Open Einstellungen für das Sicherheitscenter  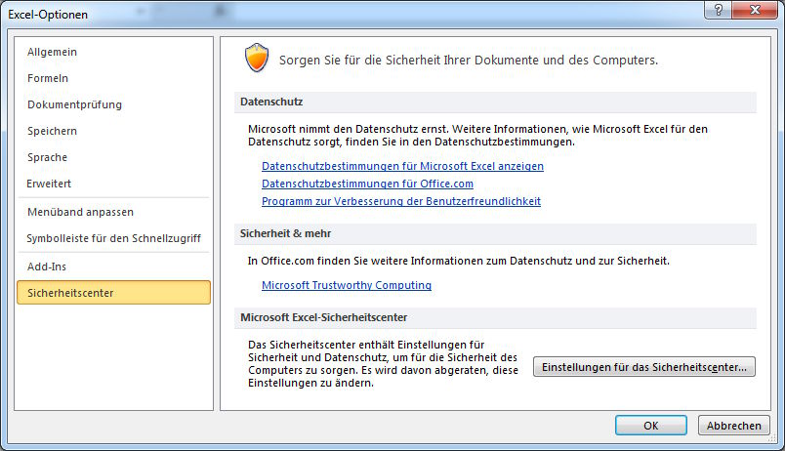pos(644,367)
